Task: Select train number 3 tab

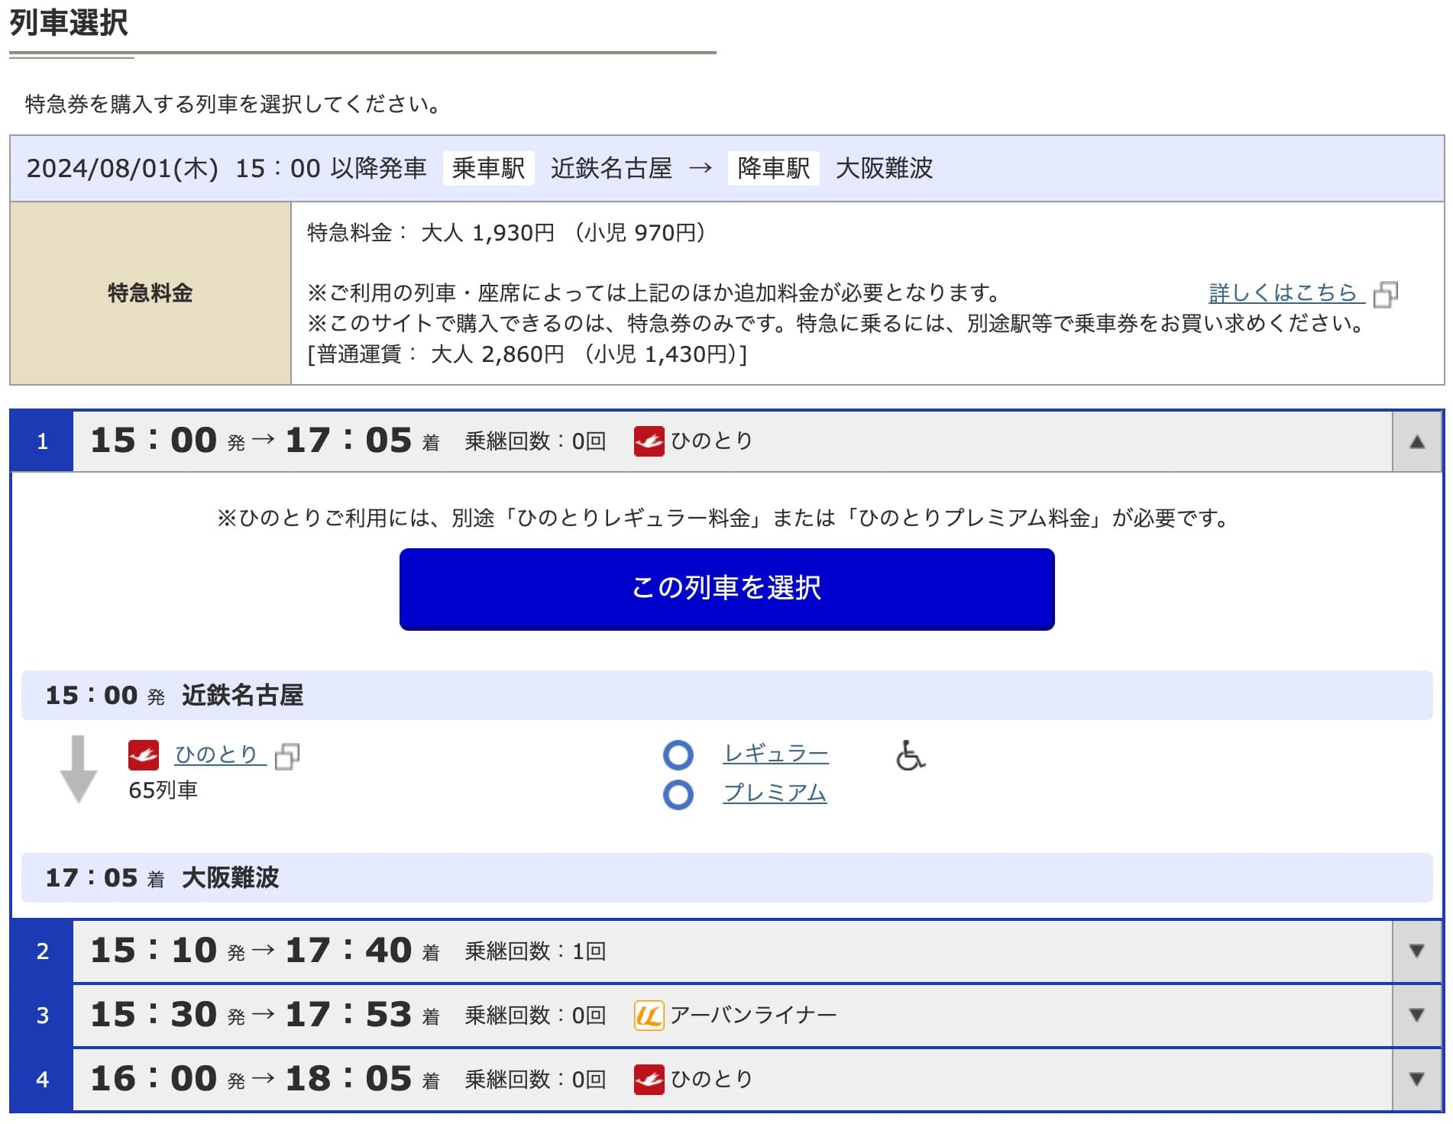Action: point(42,1016)
